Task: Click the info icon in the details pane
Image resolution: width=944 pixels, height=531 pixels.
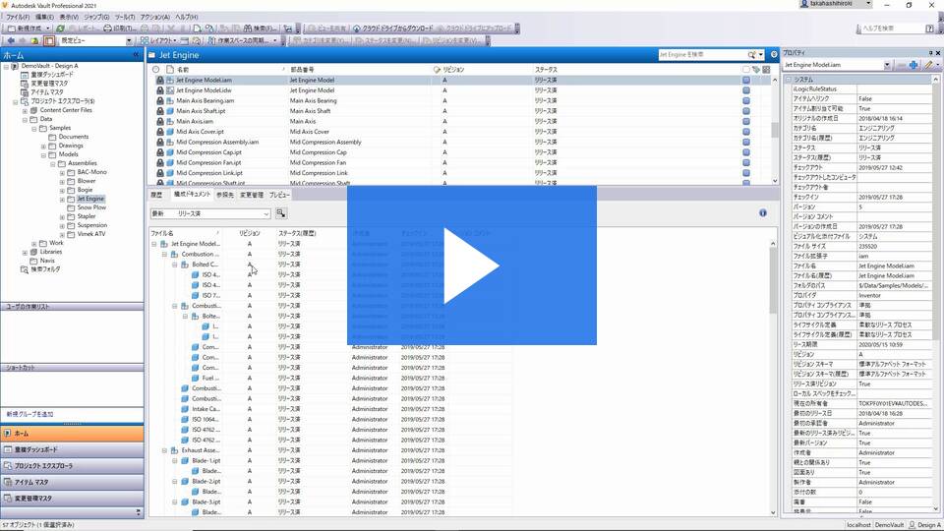Action: (763, 212)
